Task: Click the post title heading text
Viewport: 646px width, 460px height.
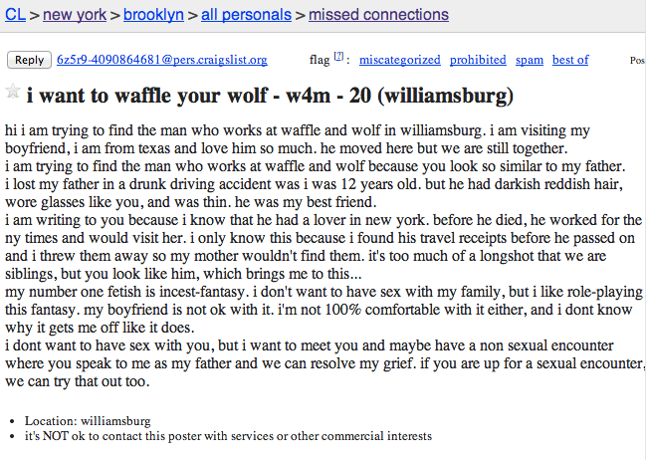Action: click(270, 96)
